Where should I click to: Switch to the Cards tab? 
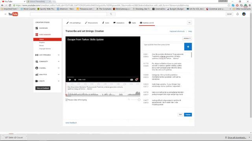click(132, 23)
